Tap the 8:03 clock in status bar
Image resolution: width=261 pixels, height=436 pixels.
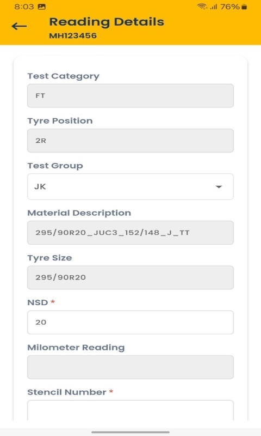24,7
